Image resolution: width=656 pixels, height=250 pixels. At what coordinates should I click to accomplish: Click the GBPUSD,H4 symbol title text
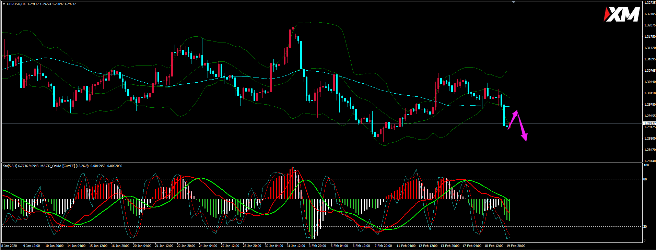point(16,4)
